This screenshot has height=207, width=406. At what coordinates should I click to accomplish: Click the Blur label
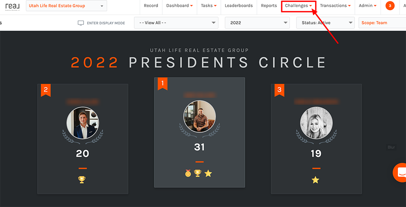click(391, 147)
